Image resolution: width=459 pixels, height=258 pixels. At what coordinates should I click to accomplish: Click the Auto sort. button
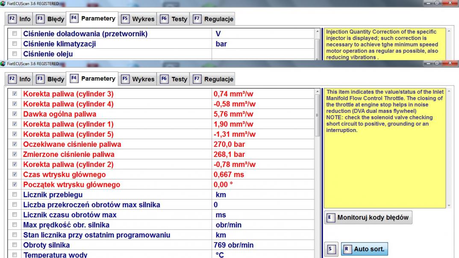(x=364, y=249)
